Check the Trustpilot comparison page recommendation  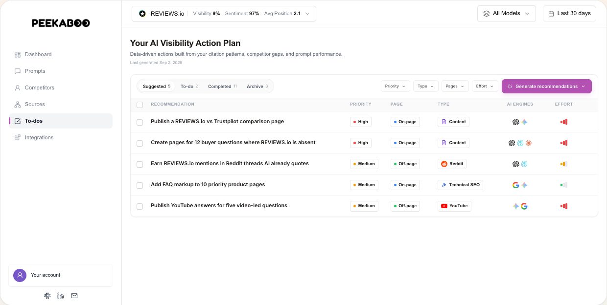point(140,122)
